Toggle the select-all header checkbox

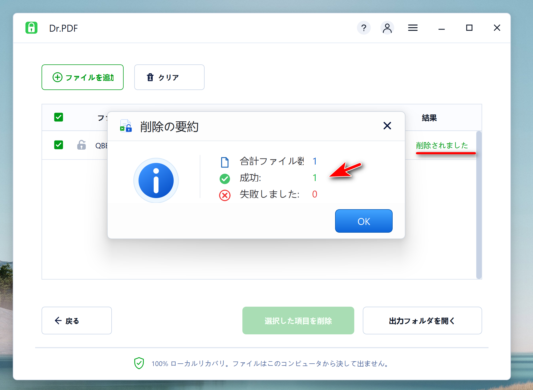(x=59, y=117)
